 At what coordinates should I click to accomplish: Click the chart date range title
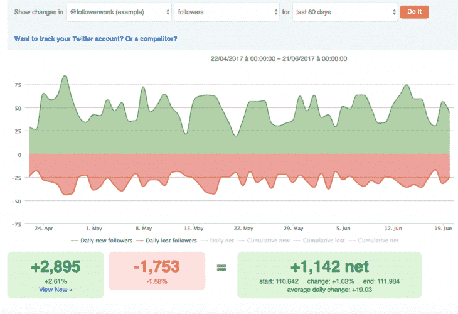[x=280, y=58]
